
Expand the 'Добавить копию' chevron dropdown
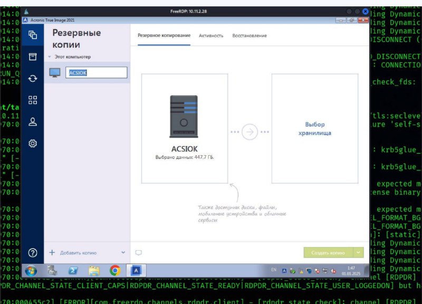pyautogui.click(x=123, y=253)
